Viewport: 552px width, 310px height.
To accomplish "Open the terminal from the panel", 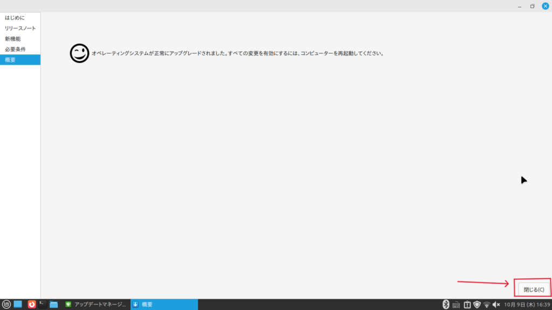I will 43,305.
